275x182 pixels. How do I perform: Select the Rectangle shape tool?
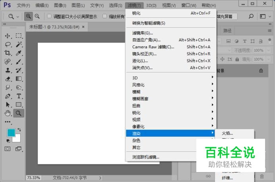pyautogui.click(x=19, y=105)
